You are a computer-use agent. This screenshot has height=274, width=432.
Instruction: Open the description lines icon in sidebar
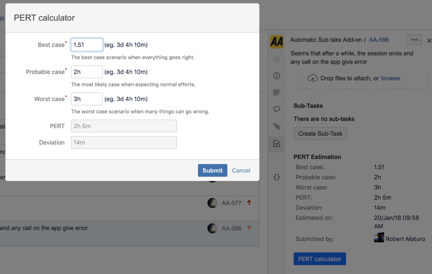277,92
